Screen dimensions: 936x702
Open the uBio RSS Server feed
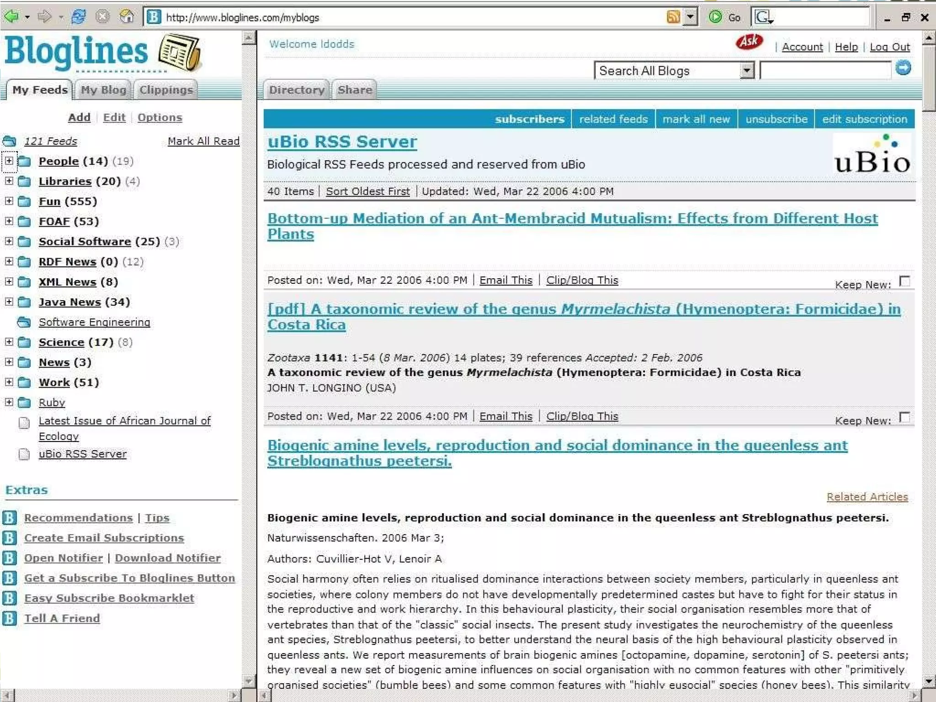(x=82, y=454)
